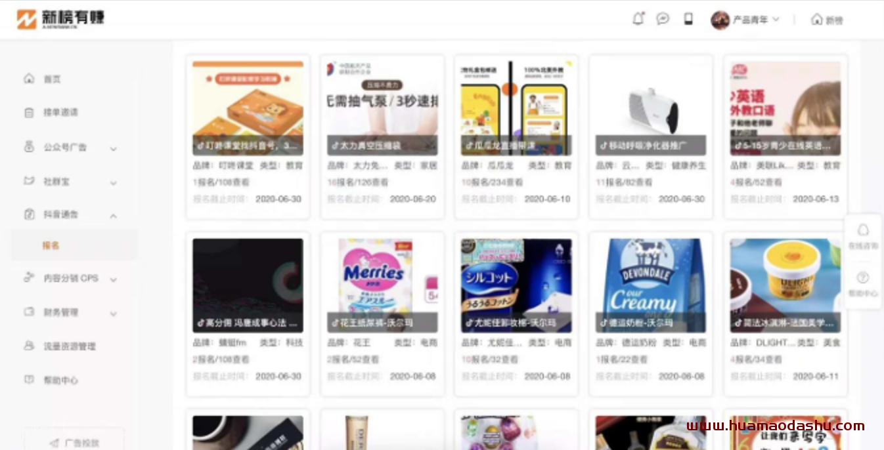Go to 新榜 home link

[x=827, y=20]
